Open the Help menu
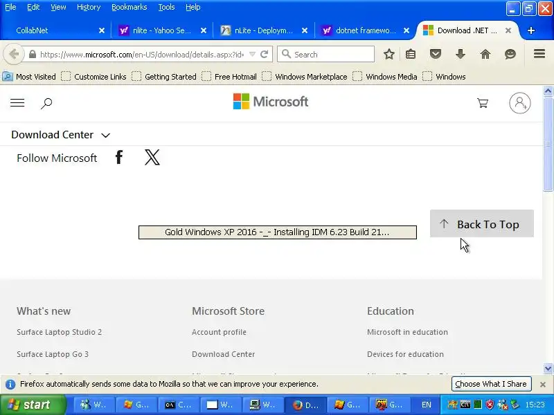This screenshot has width=554, height=415. [193, 7]
